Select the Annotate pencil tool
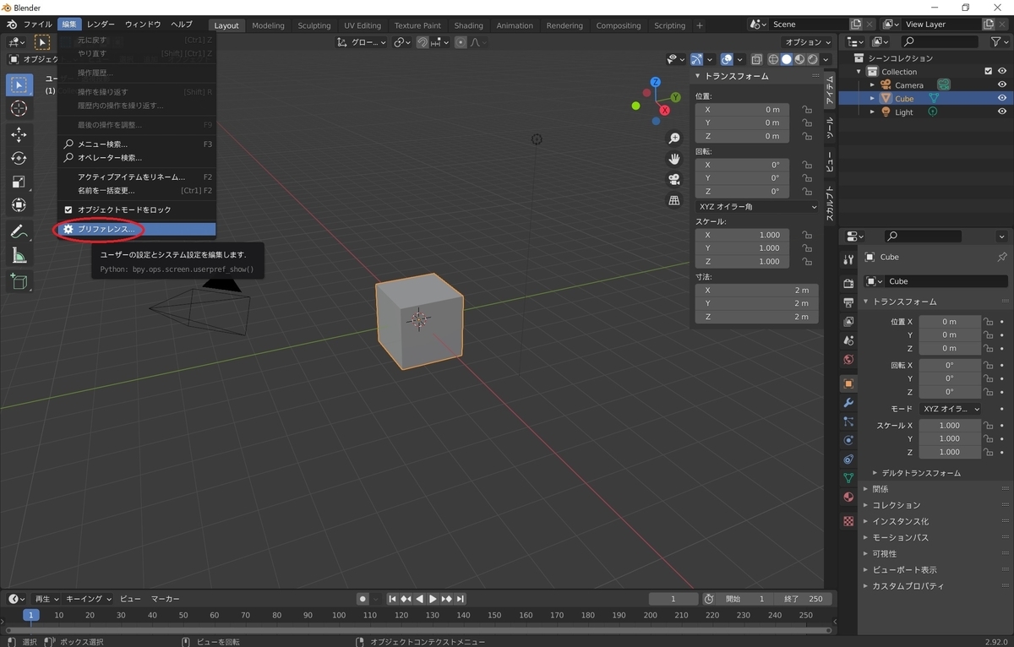 point(19,231)
